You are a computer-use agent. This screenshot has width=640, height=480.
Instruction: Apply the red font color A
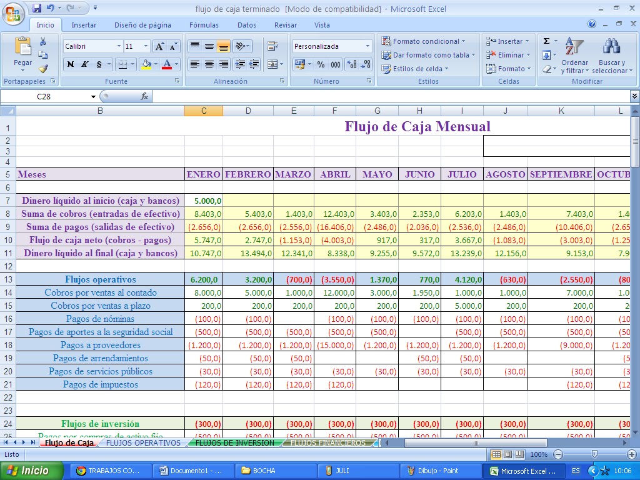(x=166, y=64)
